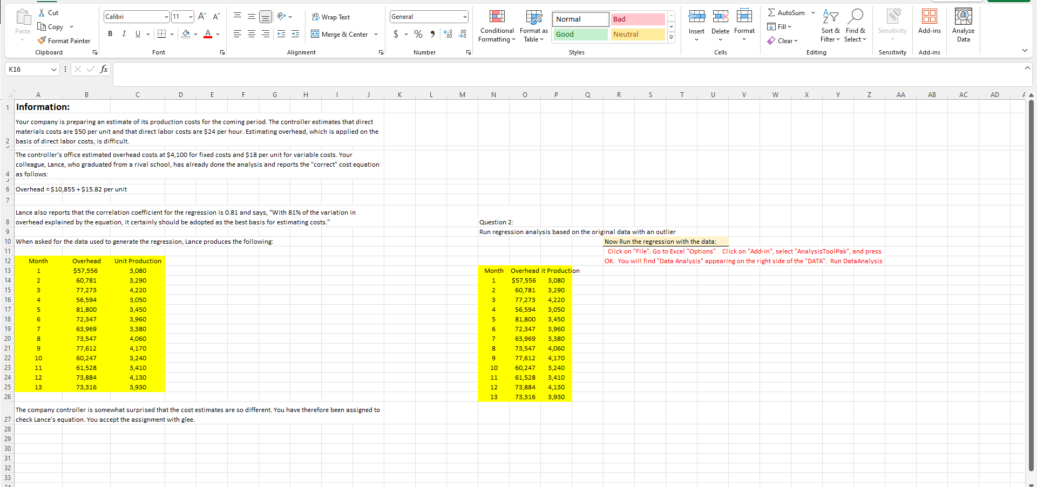Expand the cell Styles gallery
The image size is (1037, 487).
671,38
